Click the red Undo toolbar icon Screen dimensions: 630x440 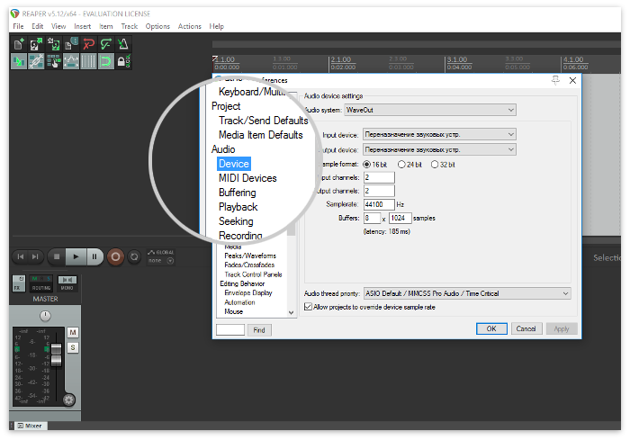tap(88, 44)
